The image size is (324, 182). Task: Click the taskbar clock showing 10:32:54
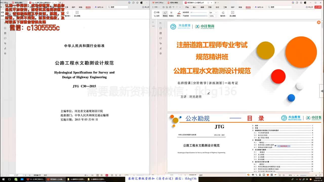317,179
